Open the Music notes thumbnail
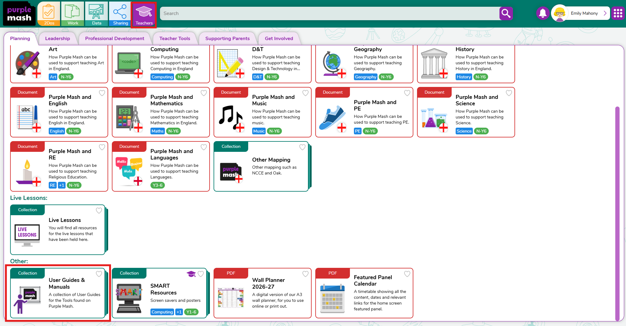This screenshot has height=326, width=626. [232, 118]
